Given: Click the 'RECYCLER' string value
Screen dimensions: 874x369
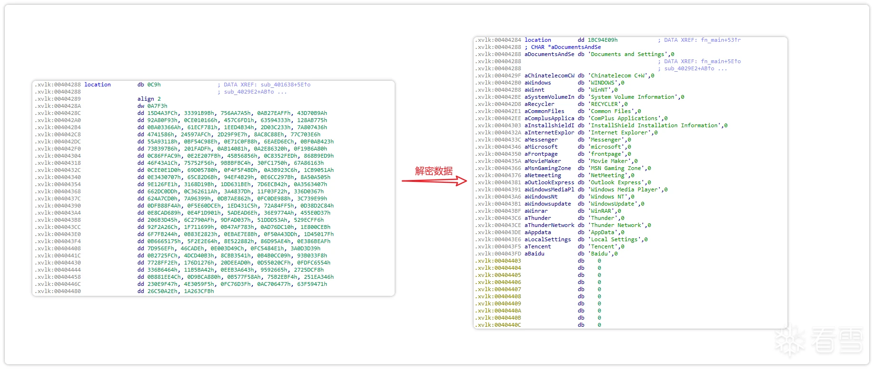Looking at the screenshot, I should 607,104.
